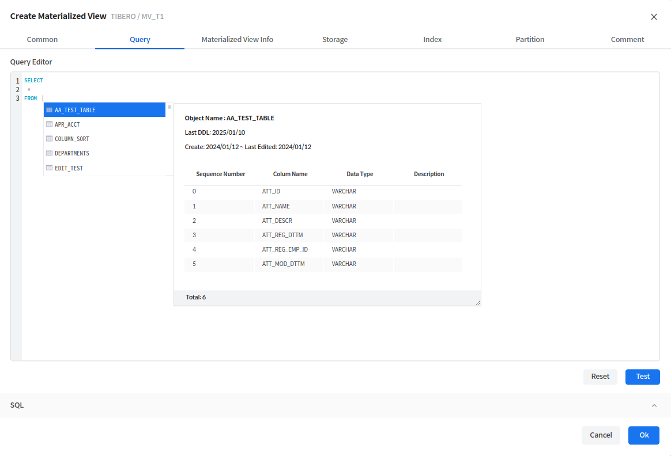Screen dimensions: 671x456
Task: Close the Create Materialized View dialog
Action: click(x=654, y=17)
